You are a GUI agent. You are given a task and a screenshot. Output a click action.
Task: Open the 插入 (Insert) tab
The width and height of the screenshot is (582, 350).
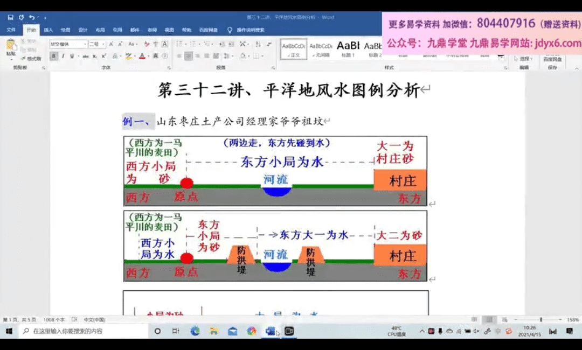pos(48,30)
